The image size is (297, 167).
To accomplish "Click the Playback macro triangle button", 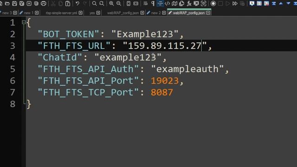I will tap(228, 3).
